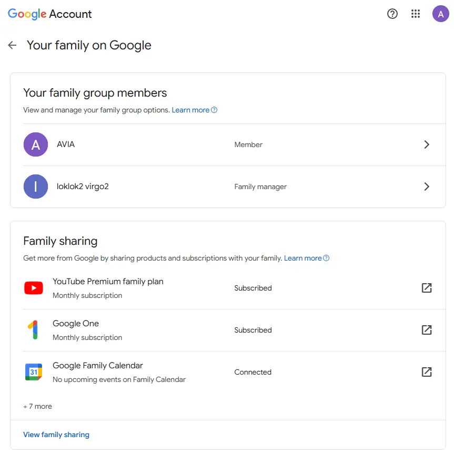Click the Google Calendar logo icon
This screenshot has height=455, width=454.
point(34,372)
